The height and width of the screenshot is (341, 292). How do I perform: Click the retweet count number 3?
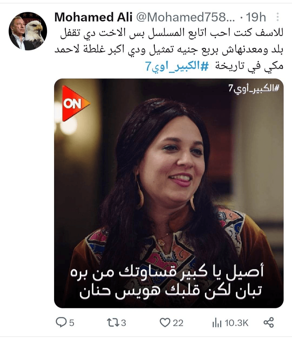click(123, 323)
